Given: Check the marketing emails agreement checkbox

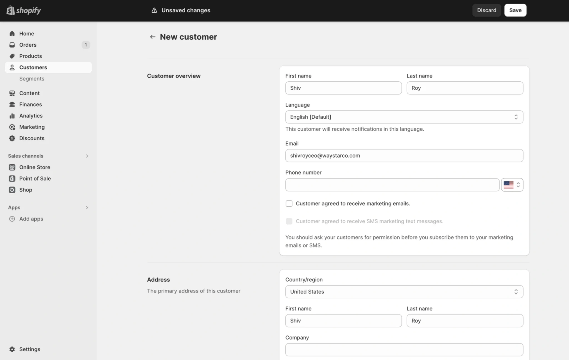Looking at the screenshot, I should click(x=289, y=204).
